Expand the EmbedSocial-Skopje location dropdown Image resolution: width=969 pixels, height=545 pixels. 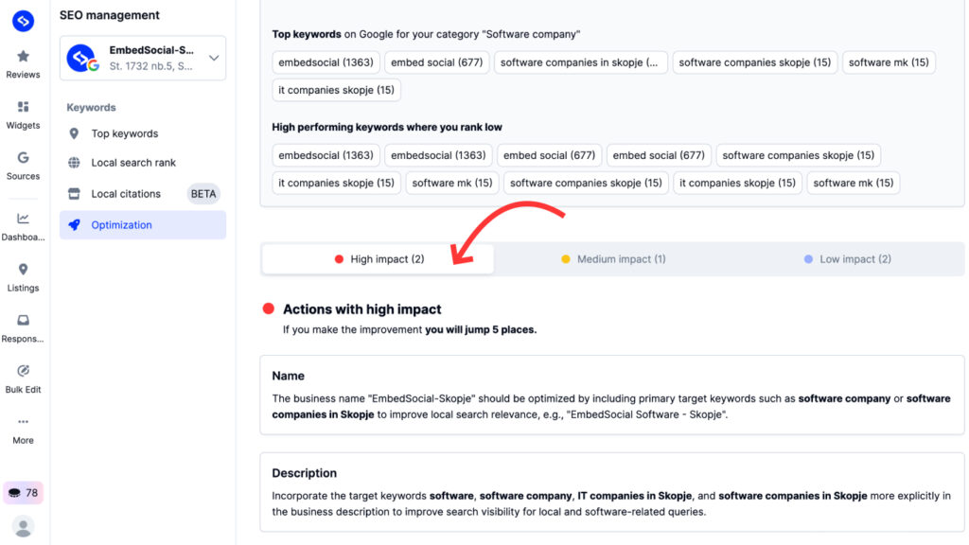[x=214, y=58]
